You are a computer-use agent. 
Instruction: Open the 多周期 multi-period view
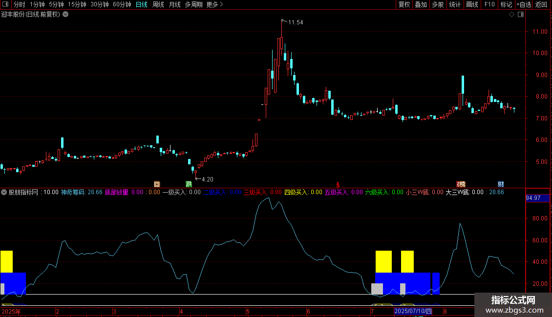[193, 4]
